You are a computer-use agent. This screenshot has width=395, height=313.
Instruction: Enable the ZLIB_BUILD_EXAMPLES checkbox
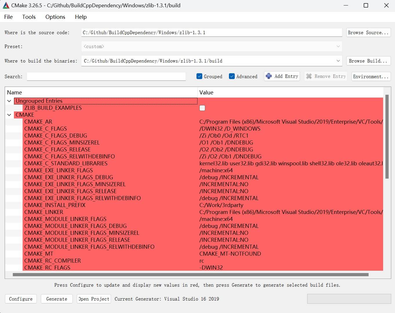tap(202, 108)
